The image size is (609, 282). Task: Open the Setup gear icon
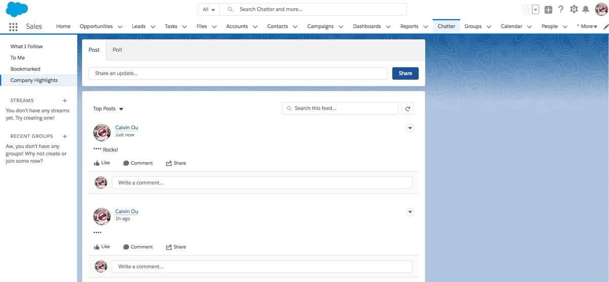(x=574, y=9)
